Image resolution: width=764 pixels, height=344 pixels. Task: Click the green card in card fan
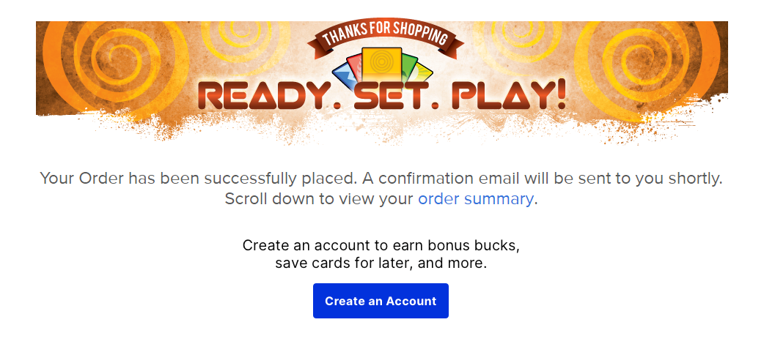pyautogui.click(x=410, y=67)
